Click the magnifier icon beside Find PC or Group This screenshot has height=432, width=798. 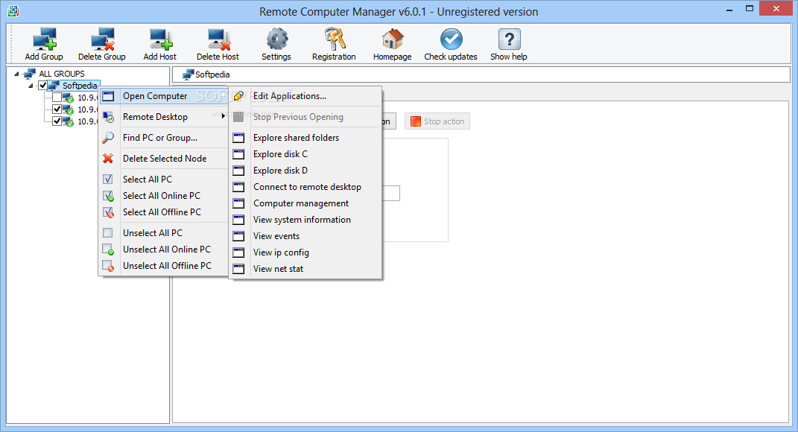pos(108,137)
